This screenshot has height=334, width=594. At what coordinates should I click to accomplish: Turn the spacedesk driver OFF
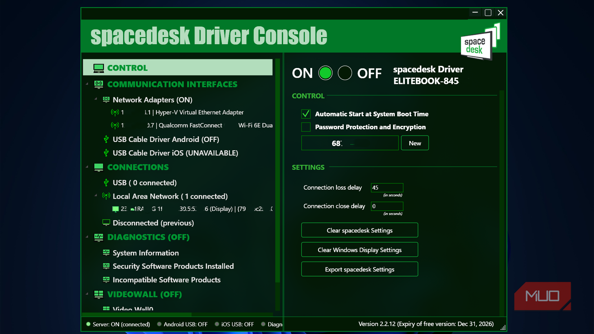pyautogui.click(x=345, y=73)
